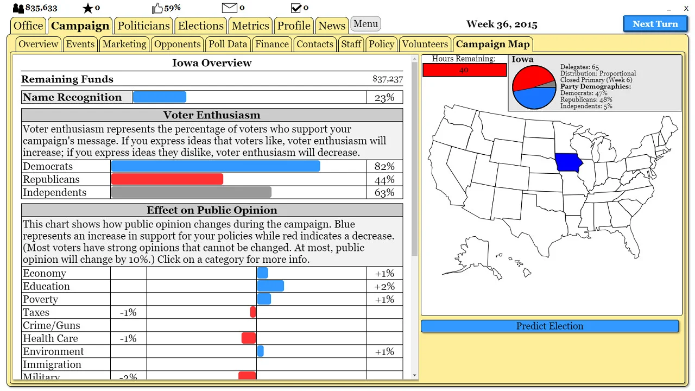Switch to the Poll Data tab
This screenshot has width=695, height=391.
click(x=228, y=44)
